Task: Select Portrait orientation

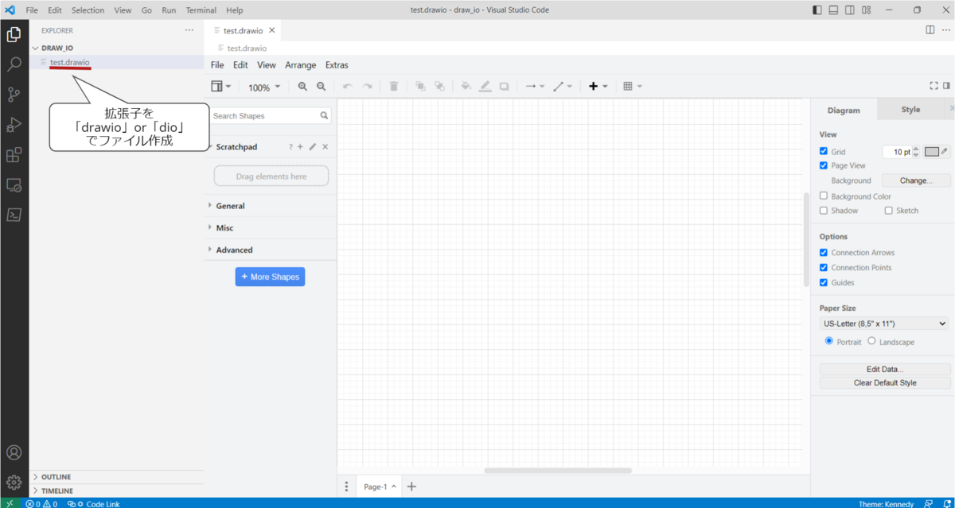Action: pyautogui.click(x=829, y=341)
